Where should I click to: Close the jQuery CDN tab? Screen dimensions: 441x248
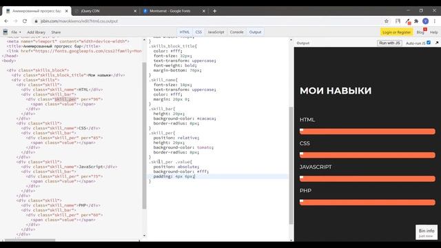(x=135, y=11)
